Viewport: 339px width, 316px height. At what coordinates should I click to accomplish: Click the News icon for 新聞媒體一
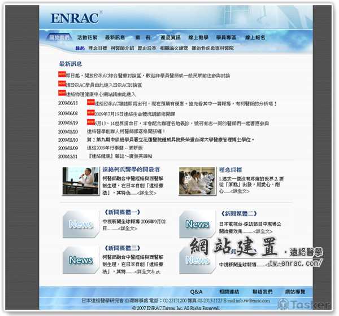point(81,224)
